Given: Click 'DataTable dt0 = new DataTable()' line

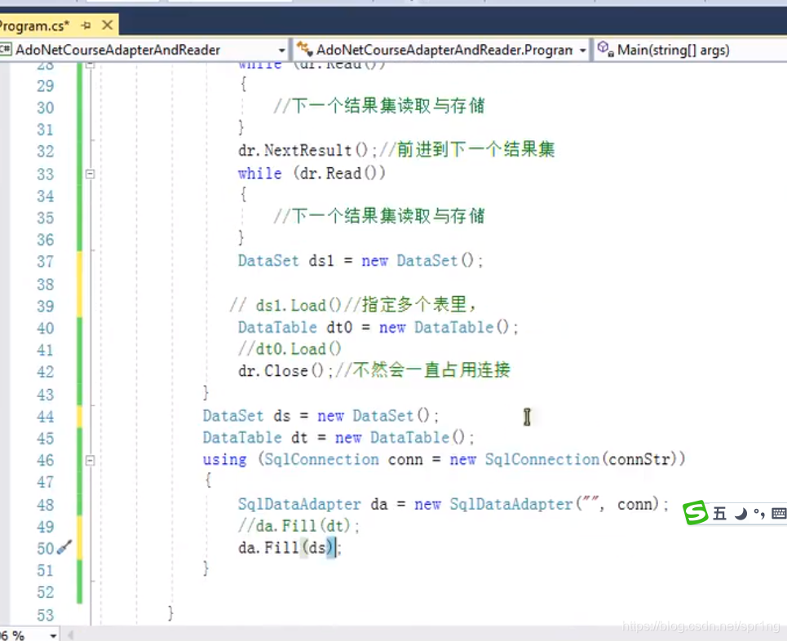Looking at the screenshot, I should [378, 327].
